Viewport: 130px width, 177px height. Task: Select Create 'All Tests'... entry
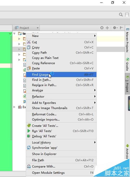click(61, 126)
